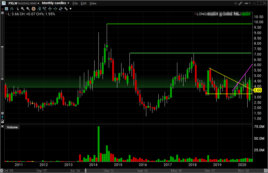Click the 10.00 price axis label
268x173 pixels.
tap(259, 22)
